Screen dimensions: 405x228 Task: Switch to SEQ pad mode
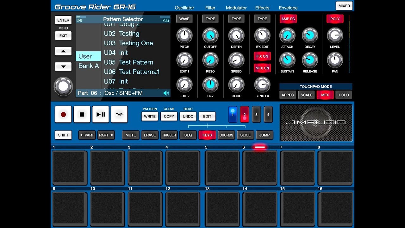[188, 135]
